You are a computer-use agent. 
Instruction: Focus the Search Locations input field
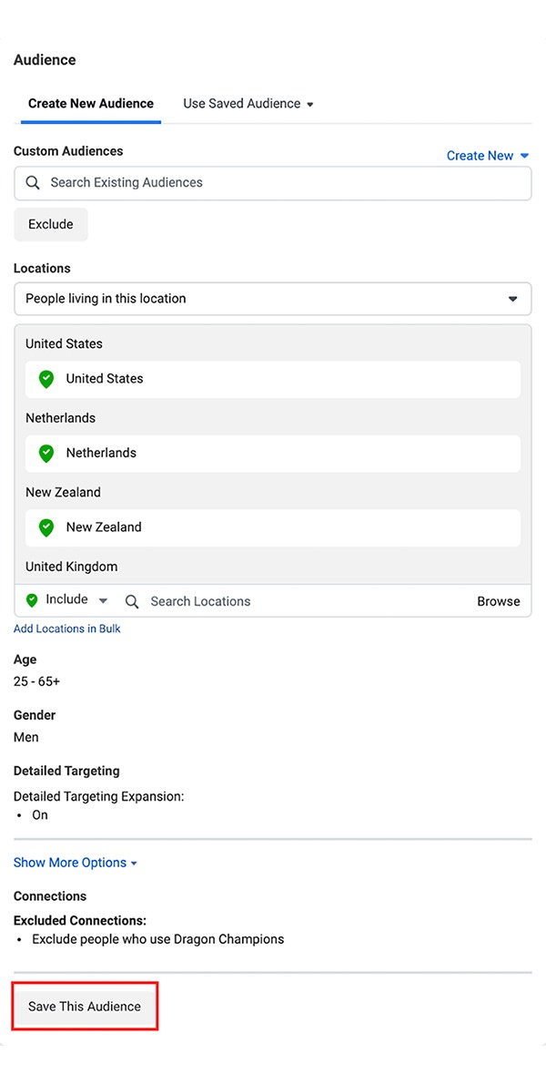(x=300, y=601)
